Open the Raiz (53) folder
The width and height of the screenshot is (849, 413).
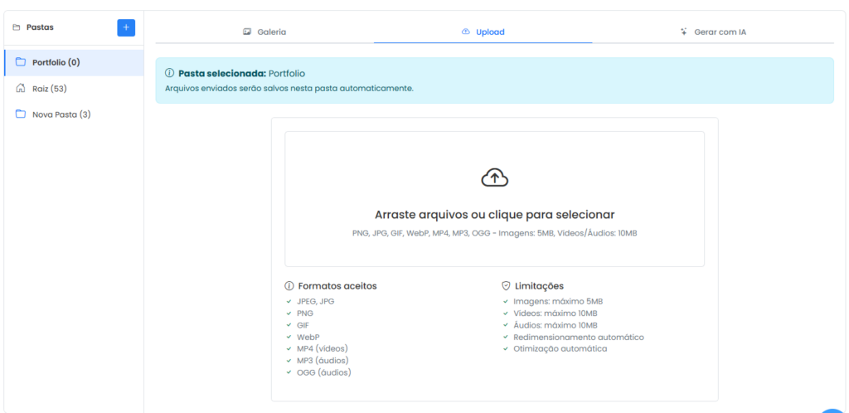[50, 88]
